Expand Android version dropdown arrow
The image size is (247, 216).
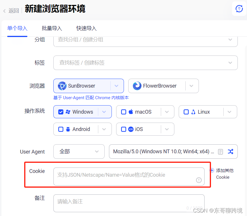[x=104, y=129]
